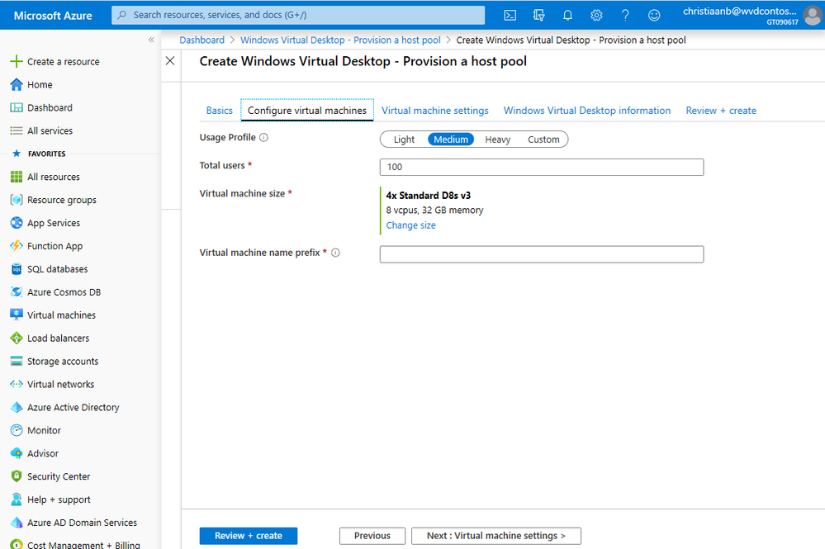Viewport: 825px width, 549px height.
Task: Click the Dashboard icon in the sidebar
Action: tap(17, 108)
